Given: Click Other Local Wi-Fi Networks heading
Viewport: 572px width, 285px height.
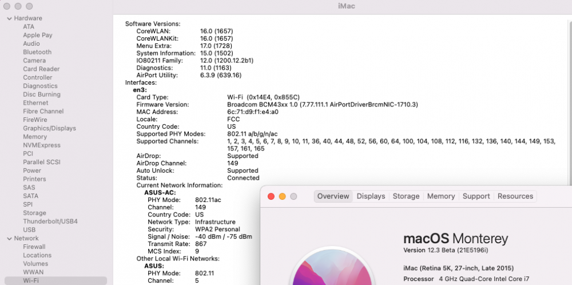Looking at the screenshot, I should [178, 258].
